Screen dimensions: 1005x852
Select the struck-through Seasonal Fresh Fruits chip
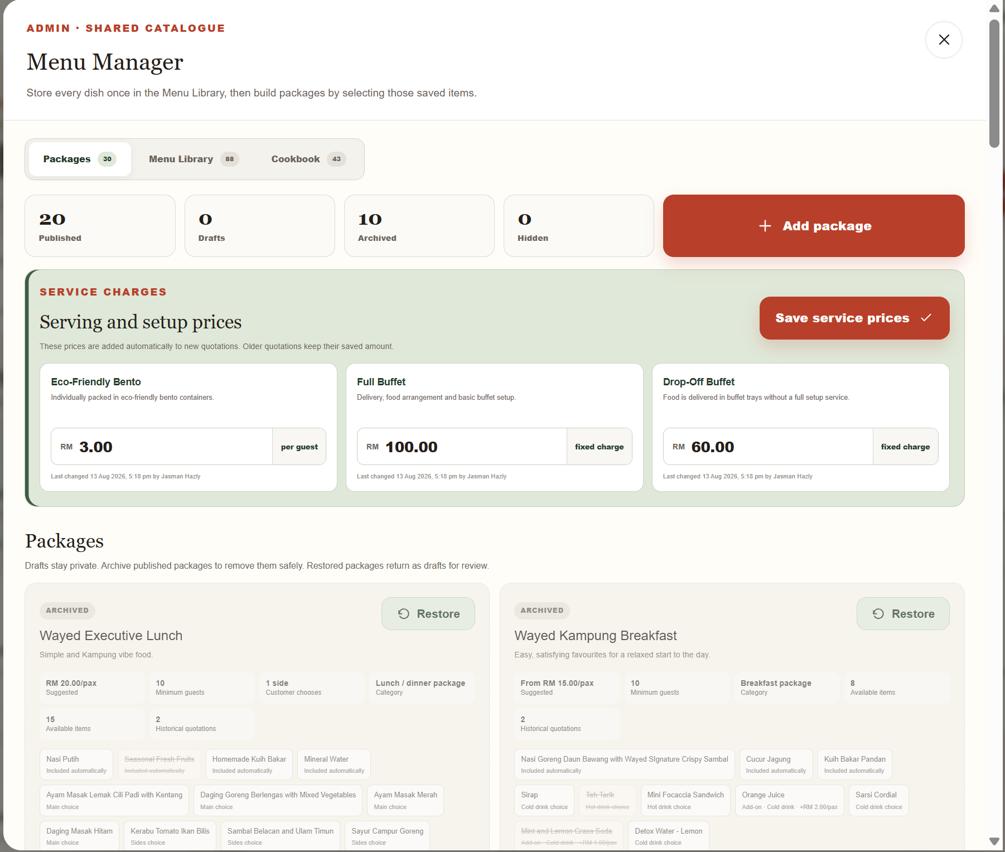160,764
